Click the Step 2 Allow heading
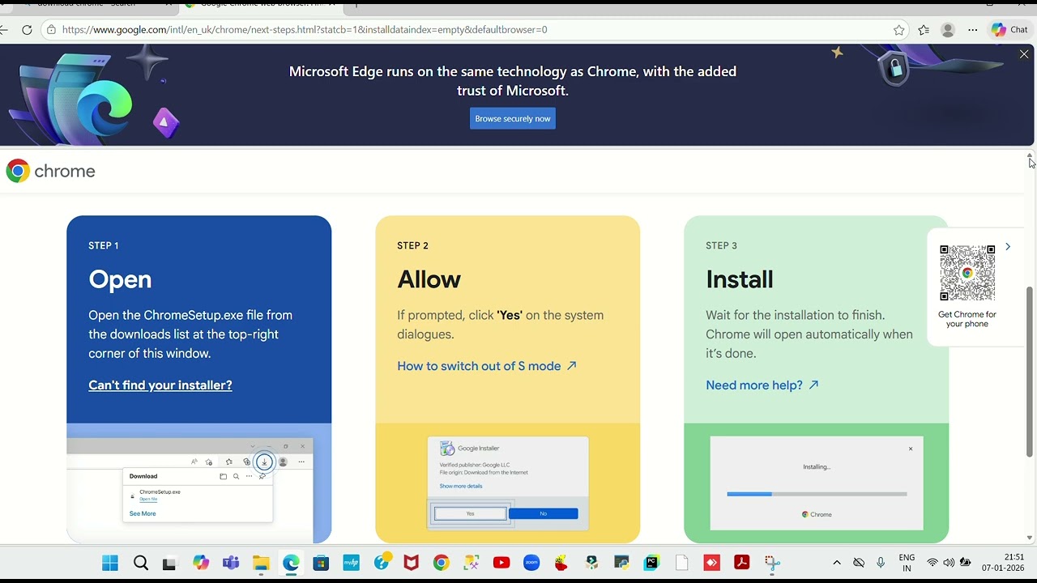The image size is (1037, 583). pyautogui.click(x=429, y=279)
